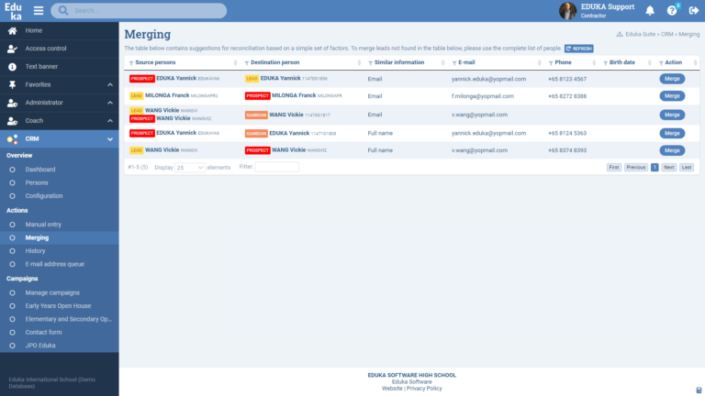Open E-mail address queue
Screen dimensions: 705x396
click(x=55, y=264)
